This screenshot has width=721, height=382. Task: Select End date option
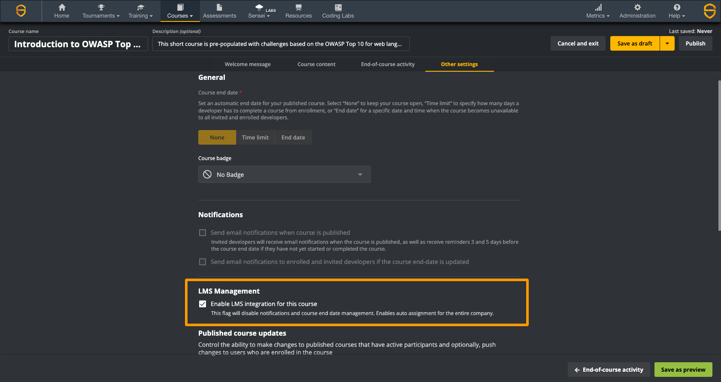point(293,137)
